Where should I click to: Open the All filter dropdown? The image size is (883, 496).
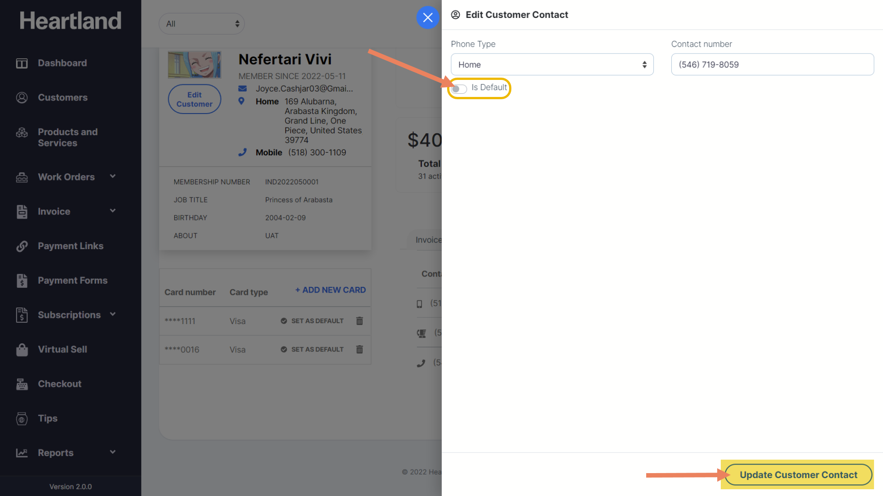coord(201,24)
